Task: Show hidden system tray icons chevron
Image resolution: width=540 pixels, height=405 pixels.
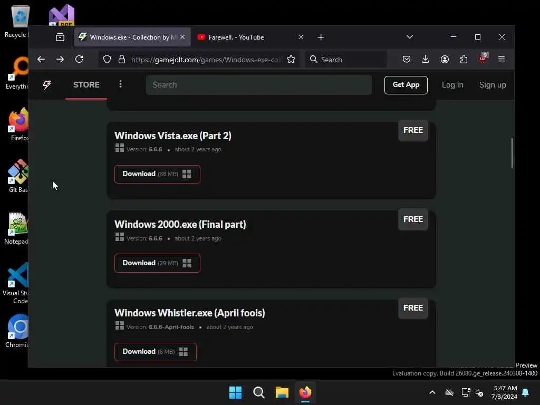Action: pyautogui.click(x=432, y=392)
